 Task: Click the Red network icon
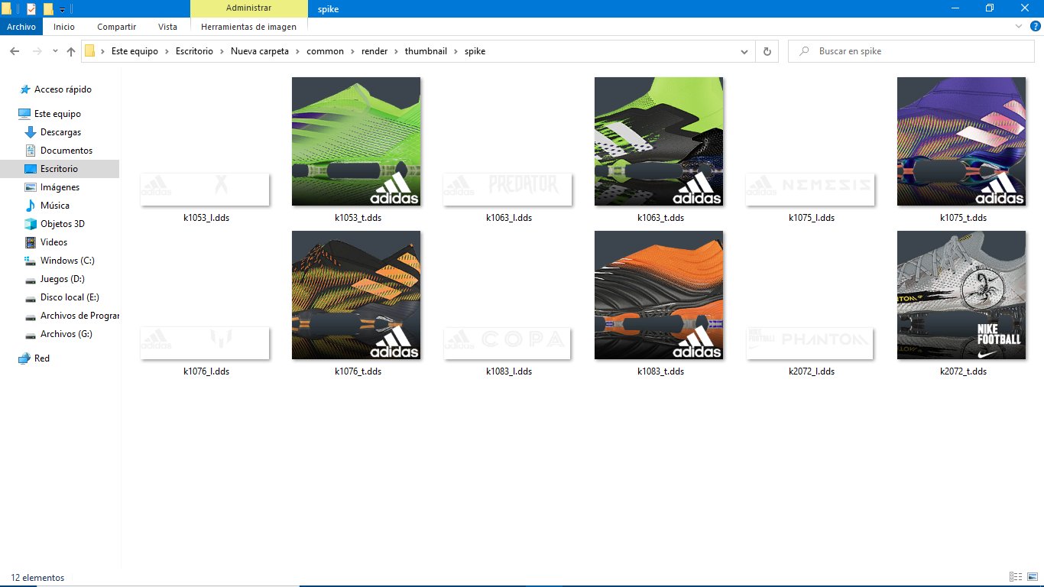pyautogui.click(x=24, y=358)
